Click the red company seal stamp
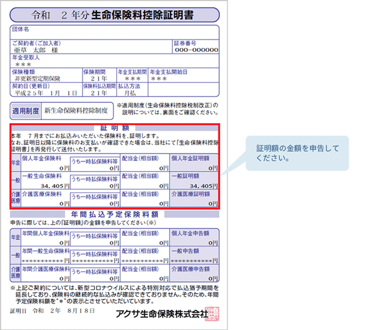The image size is (365, 330). pos(212,314)
